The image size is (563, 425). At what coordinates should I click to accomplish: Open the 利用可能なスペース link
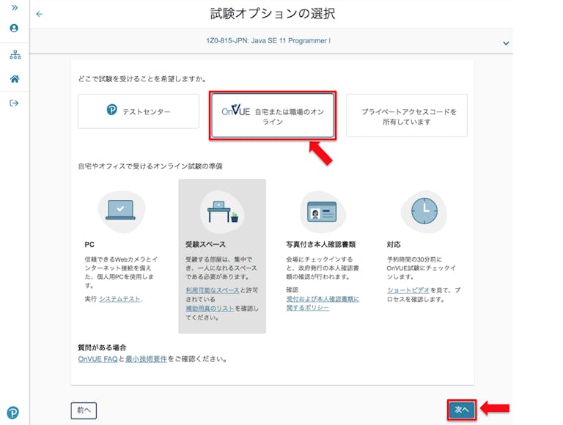click(x=212, y=290)
